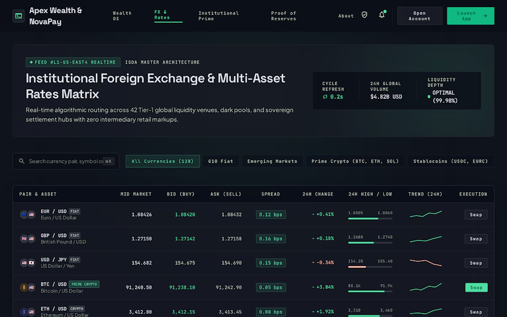Click the Mid Market column header

[136, 194]
